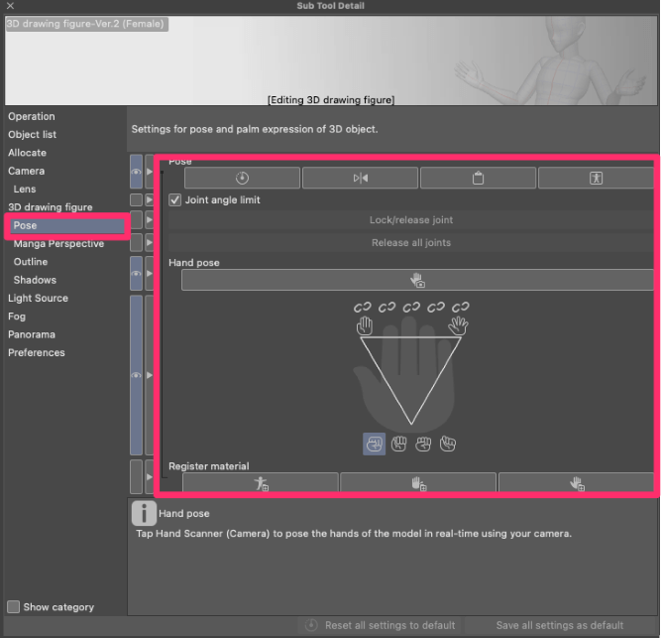Open the Manga Perspective category
The image size is (661, 638).
pos(58,243)
